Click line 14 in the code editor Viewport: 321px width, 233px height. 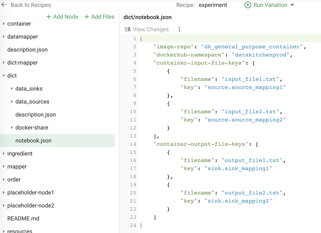(x=201, y=144)
